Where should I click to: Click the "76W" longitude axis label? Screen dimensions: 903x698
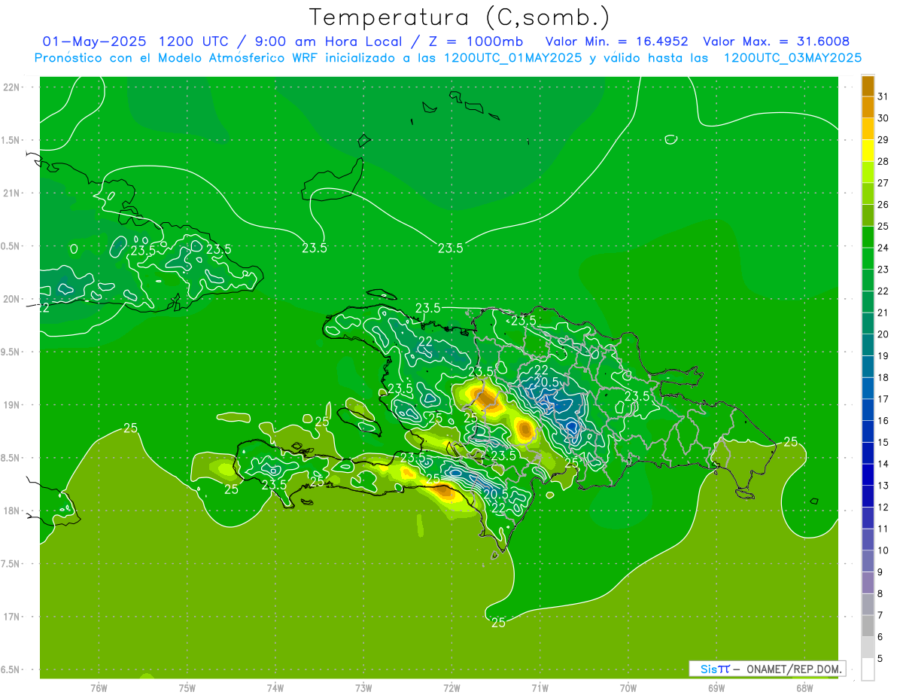tap(99, 687)
